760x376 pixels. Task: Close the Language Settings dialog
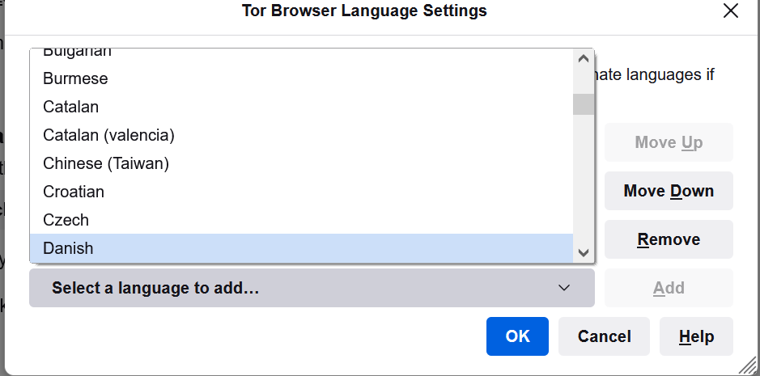731,11
